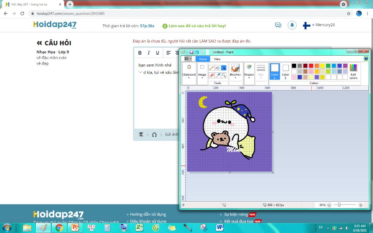
Task: Open Chrome profile avatar
Action: pos(359,13)
